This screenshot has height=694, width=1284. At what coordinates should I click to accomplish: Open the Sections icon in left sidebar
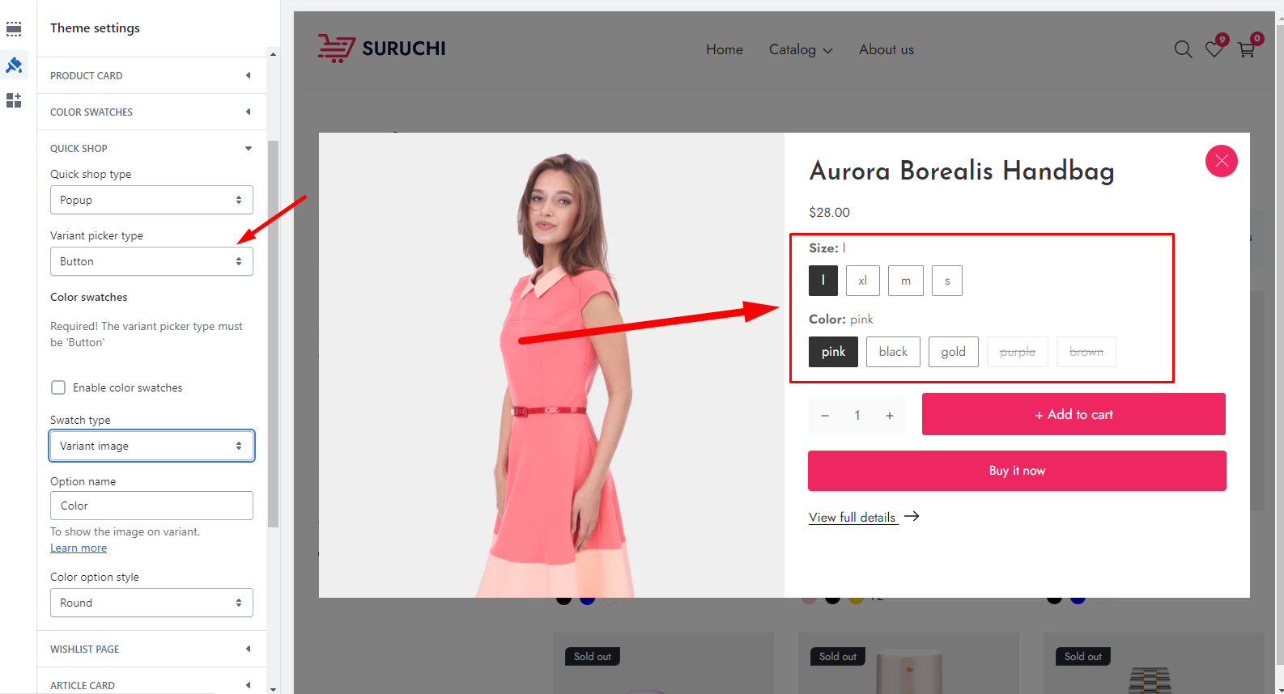coord(14,29)
